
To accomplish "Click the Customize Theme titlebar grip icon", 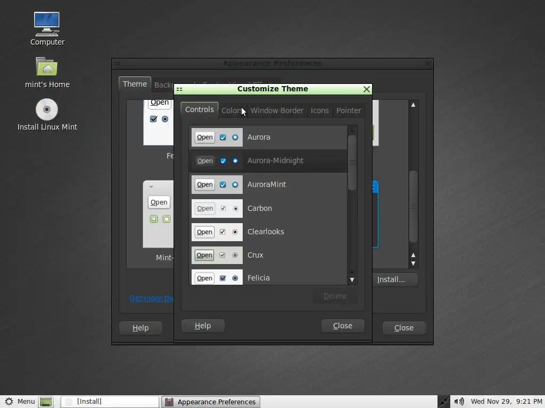I will [179, 89].
